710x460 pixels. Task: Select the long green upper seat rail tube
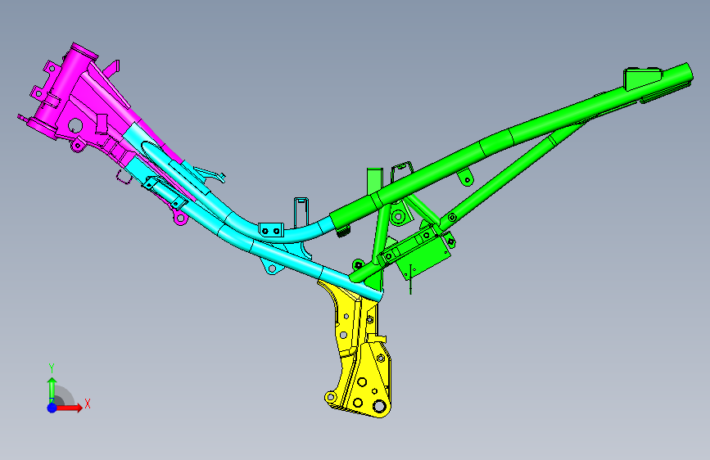pos(512,136)
